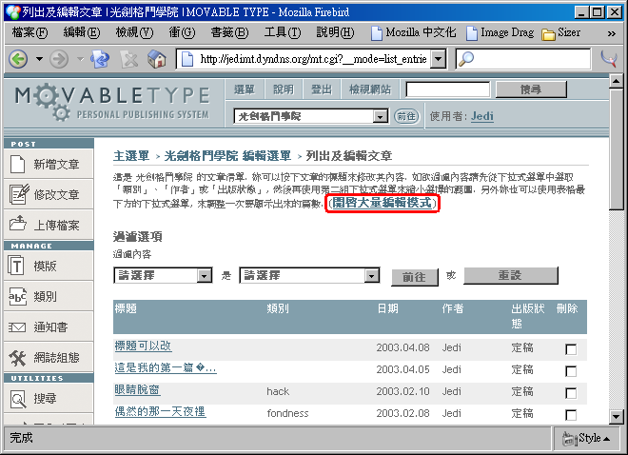Focus the browser URL address field
Screen dimensions: 628x455
305,59
